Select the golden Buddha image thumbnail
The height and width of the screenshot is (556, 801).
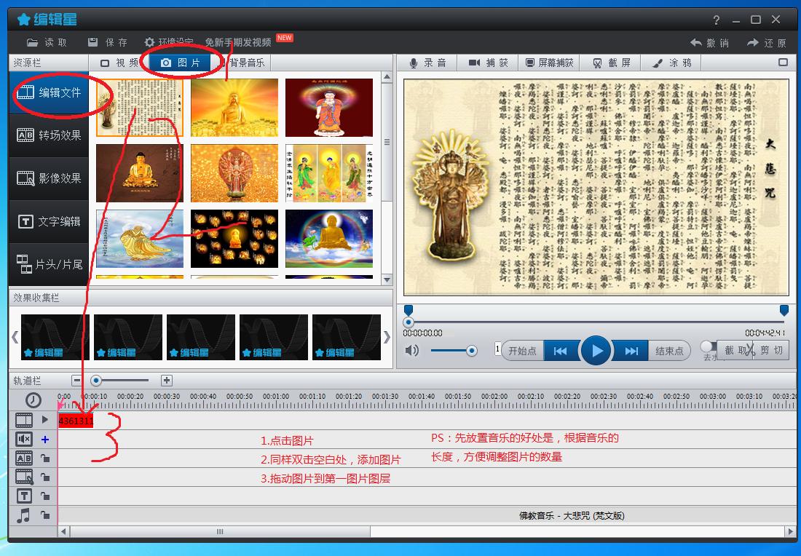click(x=234, y=108)
